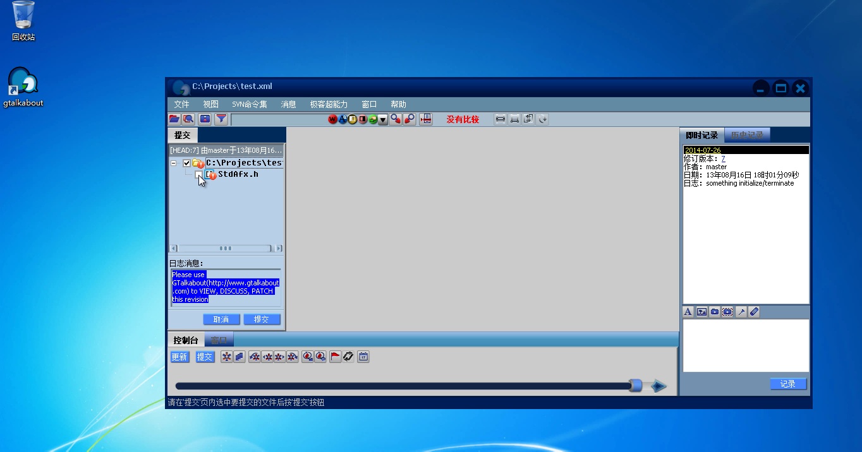This screenshot has height=452, width=862.
Task: Click the 更新 button in console
Action: click(179, 357)
